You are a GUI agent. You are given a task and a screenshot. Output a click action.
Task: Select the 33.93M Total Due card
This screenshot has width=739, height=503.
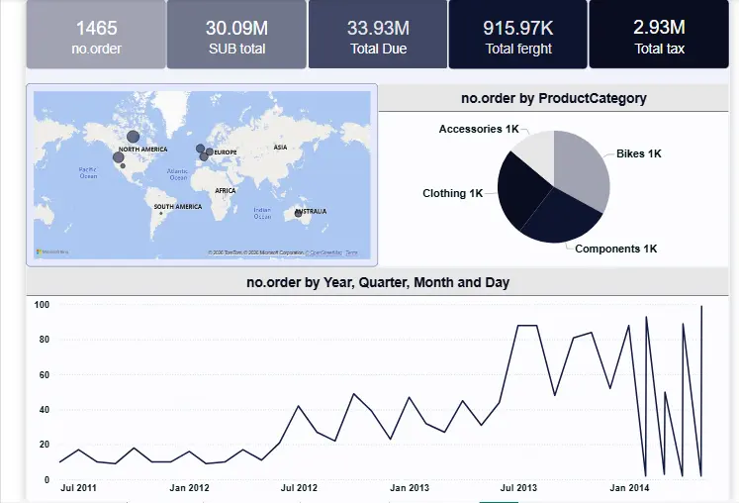378,35
